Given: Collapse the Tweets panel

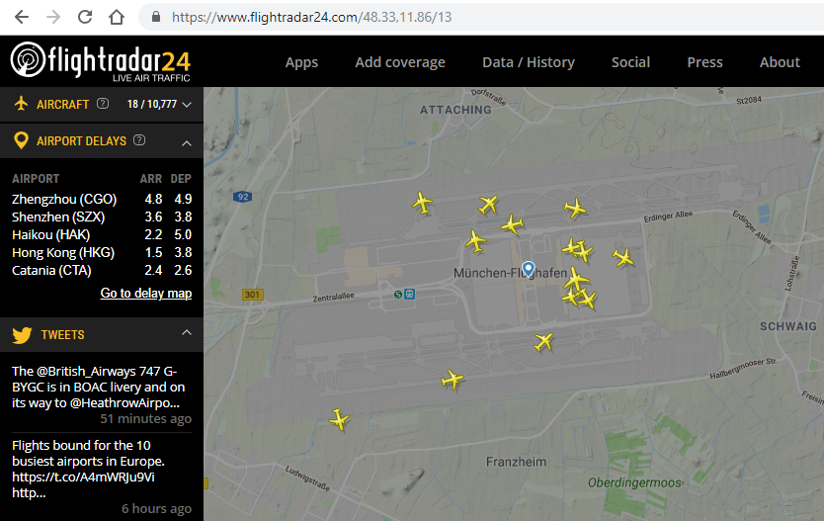Looking at the screenshot, I should (187, 332).
